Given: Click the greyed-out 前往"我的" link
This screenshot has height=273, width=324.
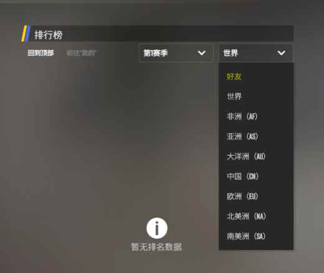Looking at the screenshot, I should (x=81, y=53).
